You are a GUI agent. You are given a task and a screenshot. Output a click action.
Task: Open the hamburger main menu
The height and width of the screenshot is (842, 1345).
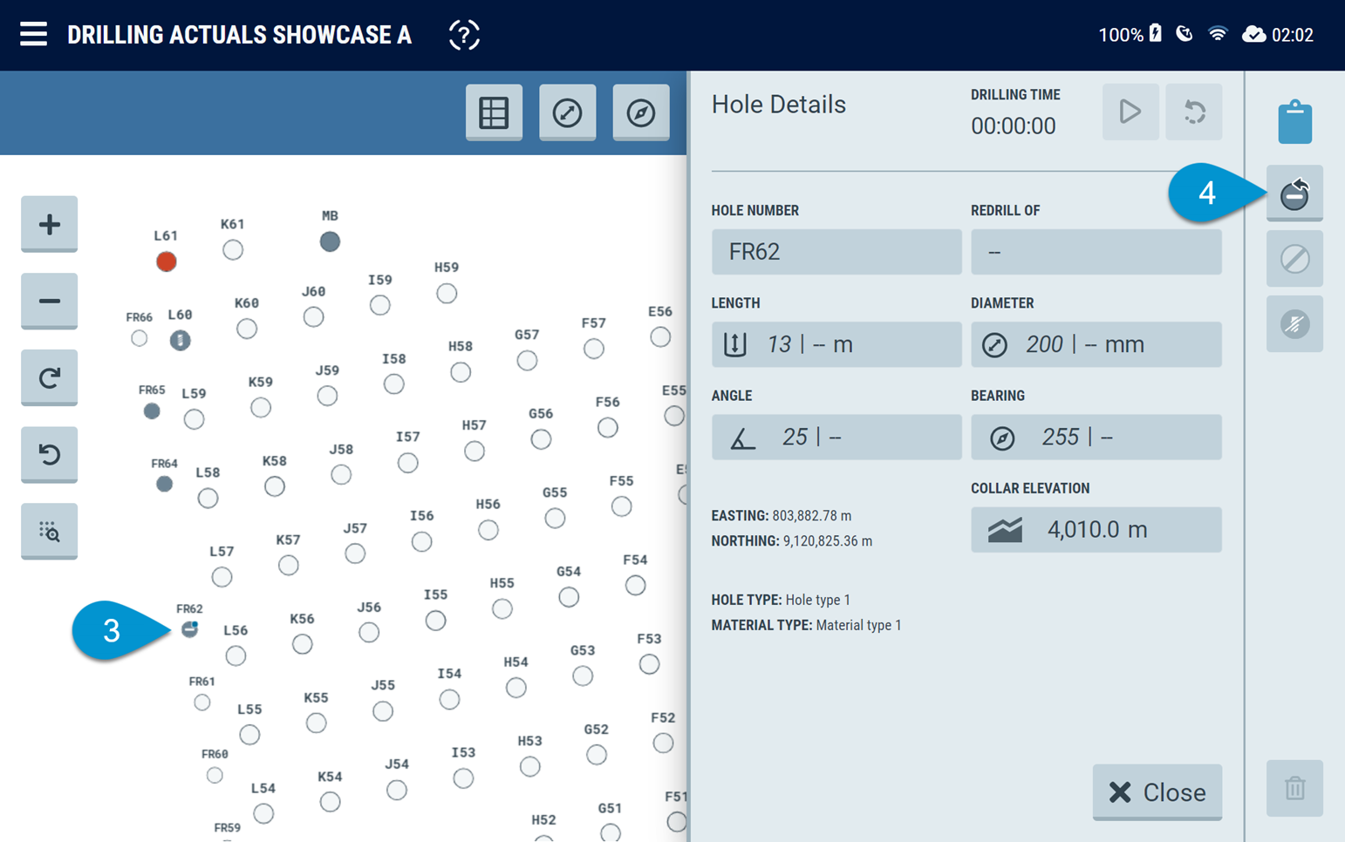pyautogui.click(x=33, y=35)
